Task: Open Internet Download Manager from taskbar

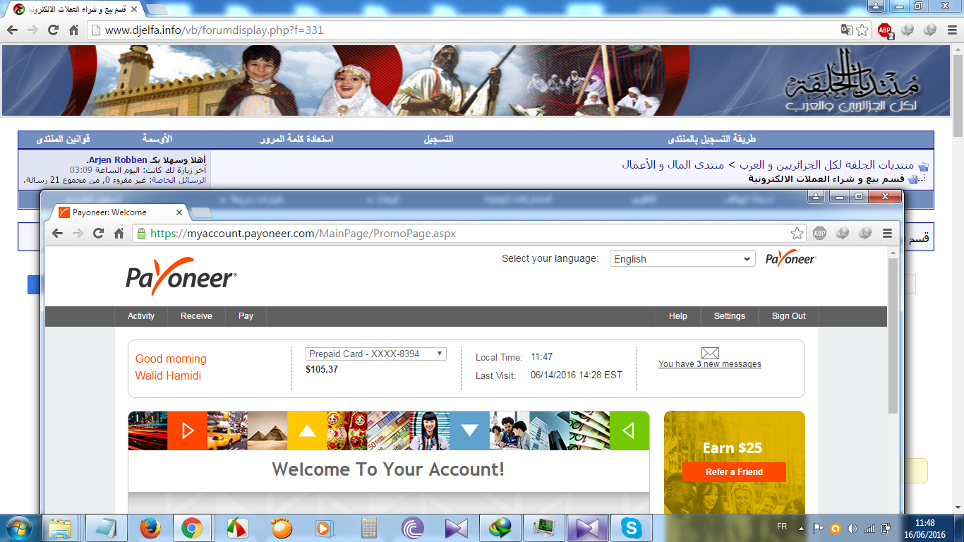Action: tap(500, 528)
